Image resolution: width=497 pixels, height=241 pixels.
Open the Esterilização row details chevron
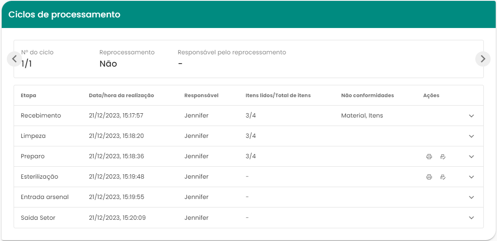(x=471, y=177)
